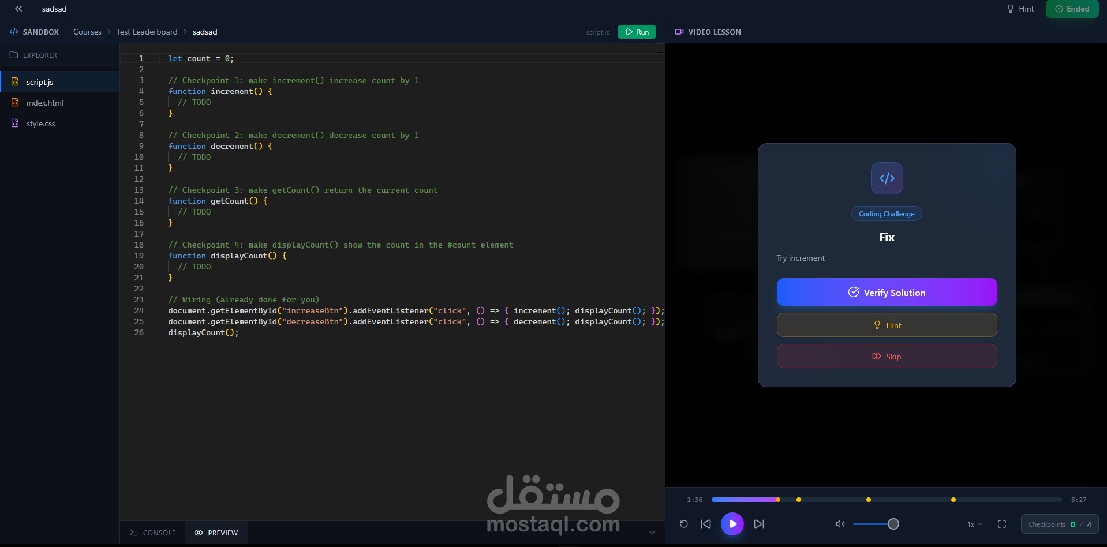Click the Ended status button
This screenshot has height=547, width=1107.
coord(1072,9)
